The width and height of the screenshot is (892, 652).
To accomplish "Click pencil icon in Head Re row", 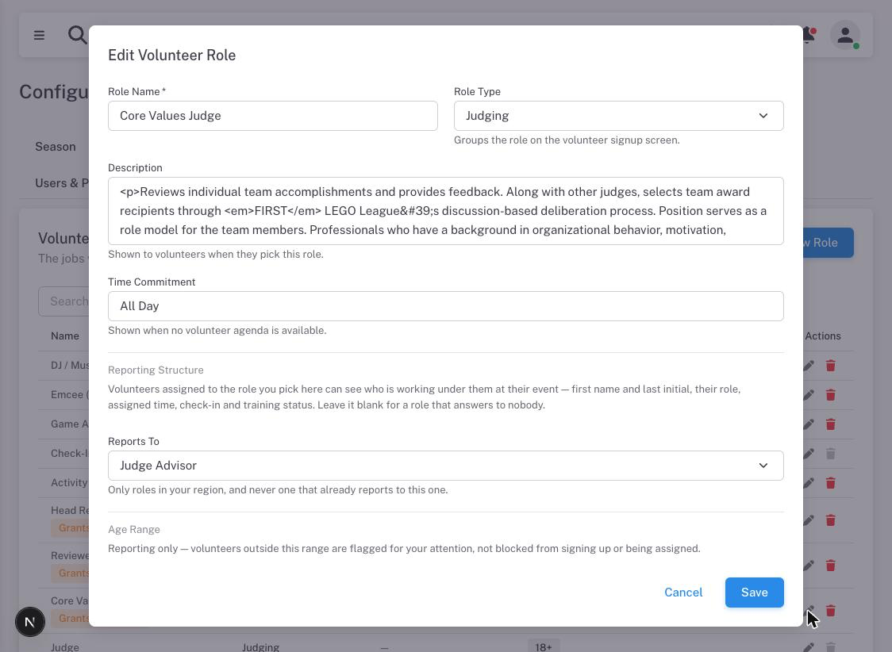I will (x=809, y=520).
